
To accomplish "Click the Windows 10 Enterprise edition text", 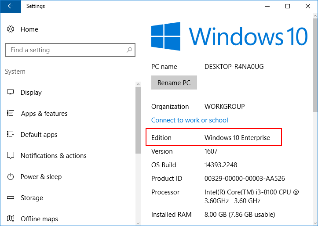I will tap(237, 138).
